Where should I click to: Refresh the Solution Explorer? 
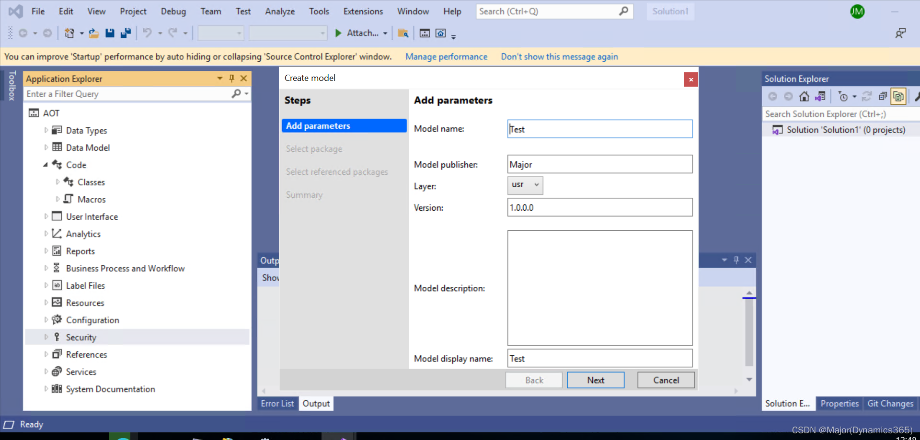pos(867,96)
